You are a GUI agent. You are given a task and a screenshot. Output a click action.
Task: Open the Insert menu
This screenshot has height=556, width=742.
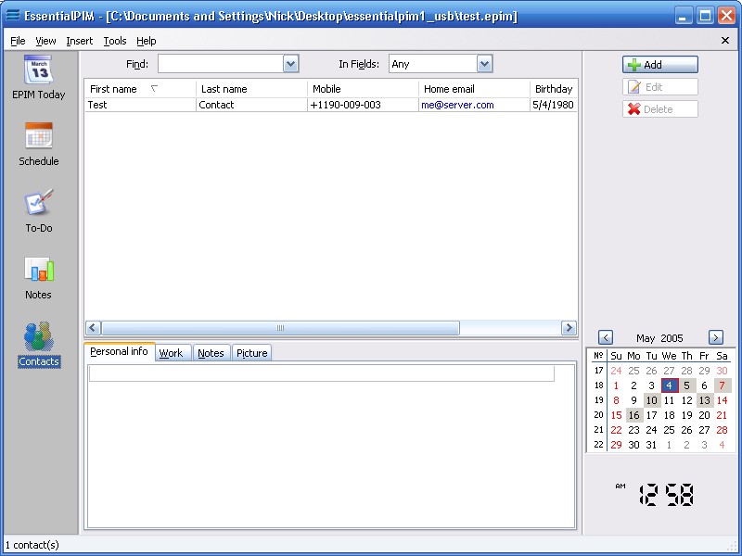(x=79, y=41)
